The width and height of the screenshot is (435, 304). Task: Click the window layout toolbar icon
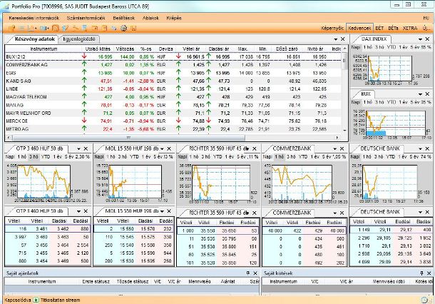point(43,28)
